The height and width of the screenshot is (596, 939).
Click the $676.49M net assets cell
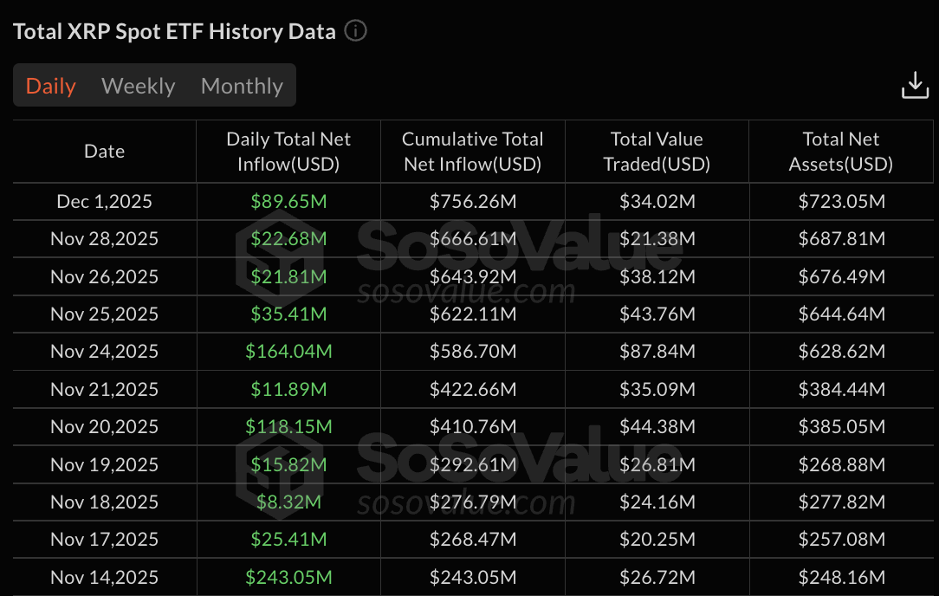pos(841,276)
